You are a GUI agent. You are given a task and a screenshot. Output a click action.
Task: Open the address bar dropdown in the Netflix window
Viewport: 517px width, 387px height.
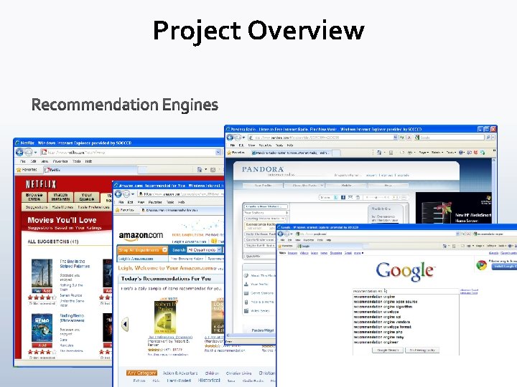click(218, 153)
